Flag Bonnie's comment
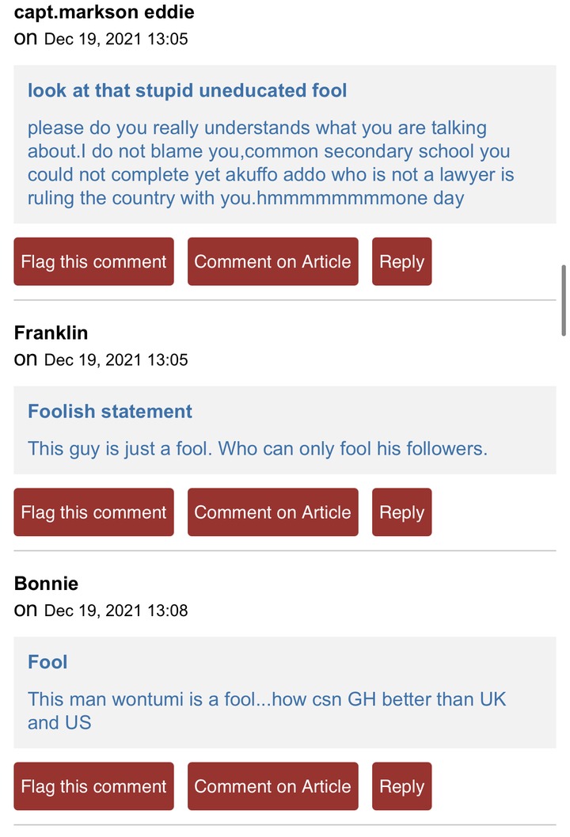The height and width of the screenshot is (837, 570). tap(94, 786)
